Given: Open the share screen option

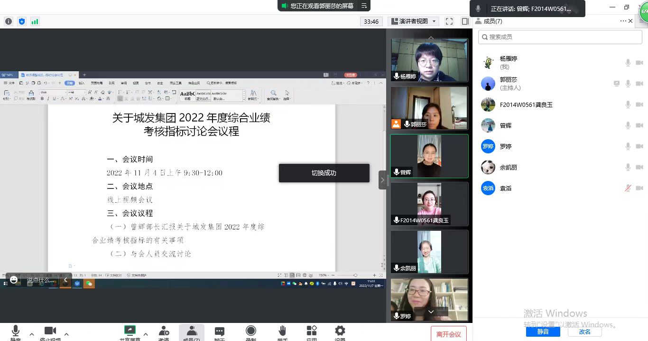Looking at the screenshot, I should tap(130, 331).
